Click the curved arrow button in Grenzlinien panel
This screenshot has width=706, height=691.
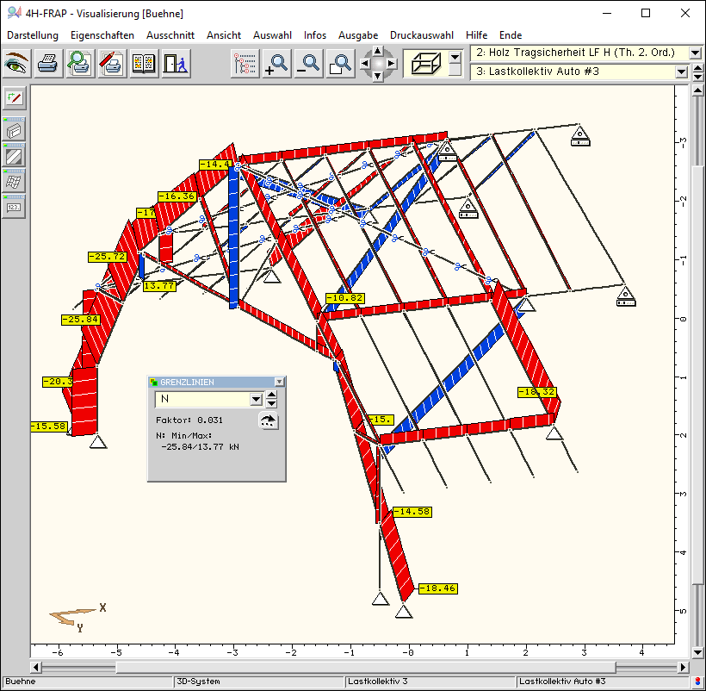coord(269,420)
